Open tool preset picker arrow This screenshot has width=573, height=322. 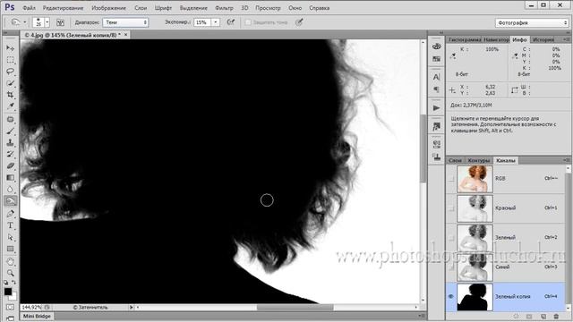[x=25, y=22]
